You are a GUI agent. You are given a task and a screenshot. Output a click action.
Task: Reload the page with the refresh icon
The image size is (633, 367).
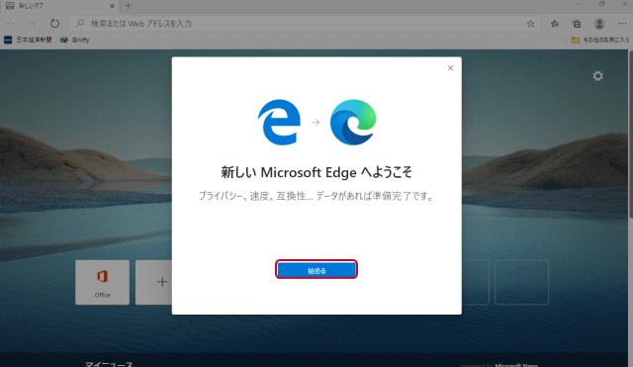54,24
